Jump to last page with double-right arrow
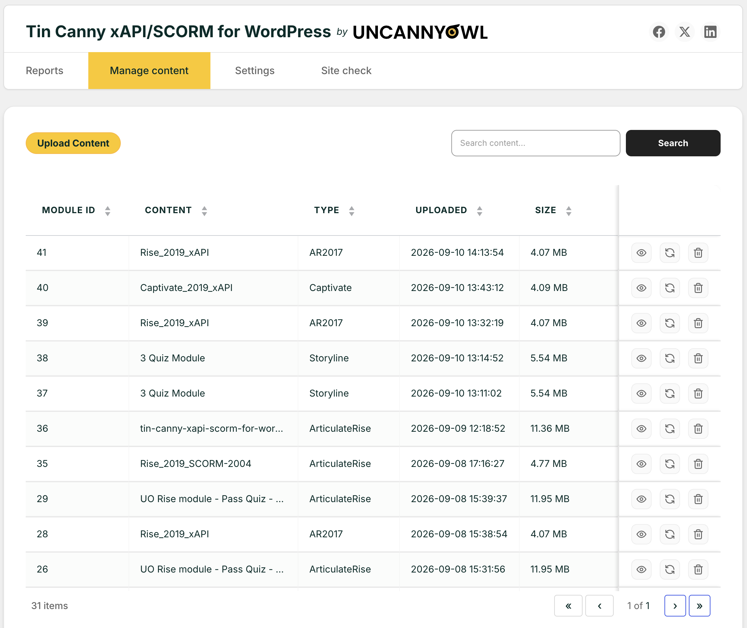This screenshot has width=747, height=628. coord(699,606)
